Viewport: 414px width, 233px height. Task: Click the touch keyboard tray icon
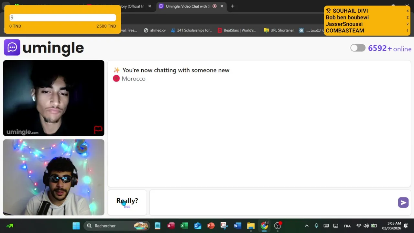pos(326,226)
